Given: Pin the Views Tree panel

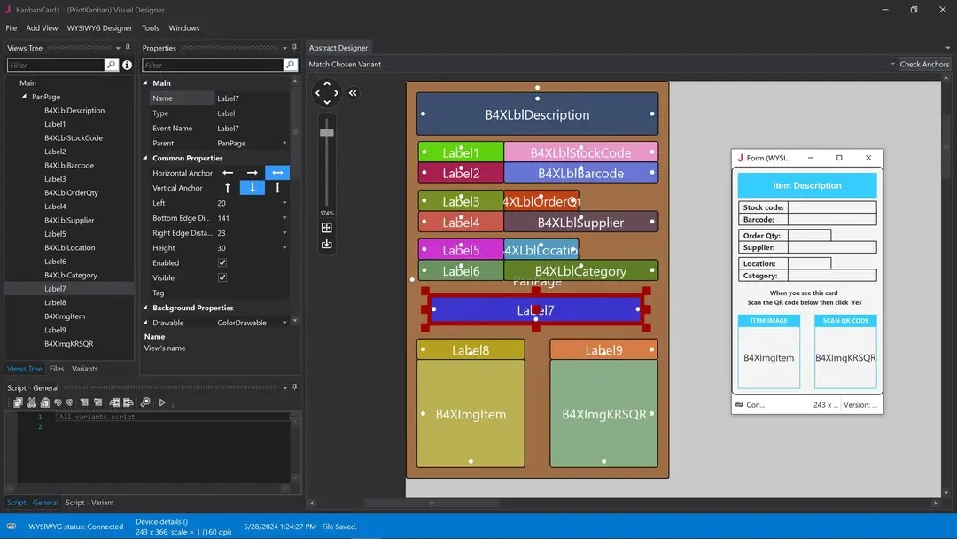Looking at the screenshot, I should tap(128, 48).
